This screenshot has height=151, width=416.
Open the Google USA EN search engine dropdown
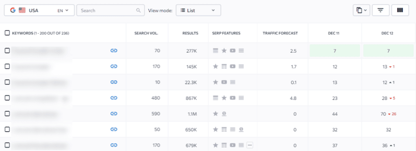pos(39,10)
